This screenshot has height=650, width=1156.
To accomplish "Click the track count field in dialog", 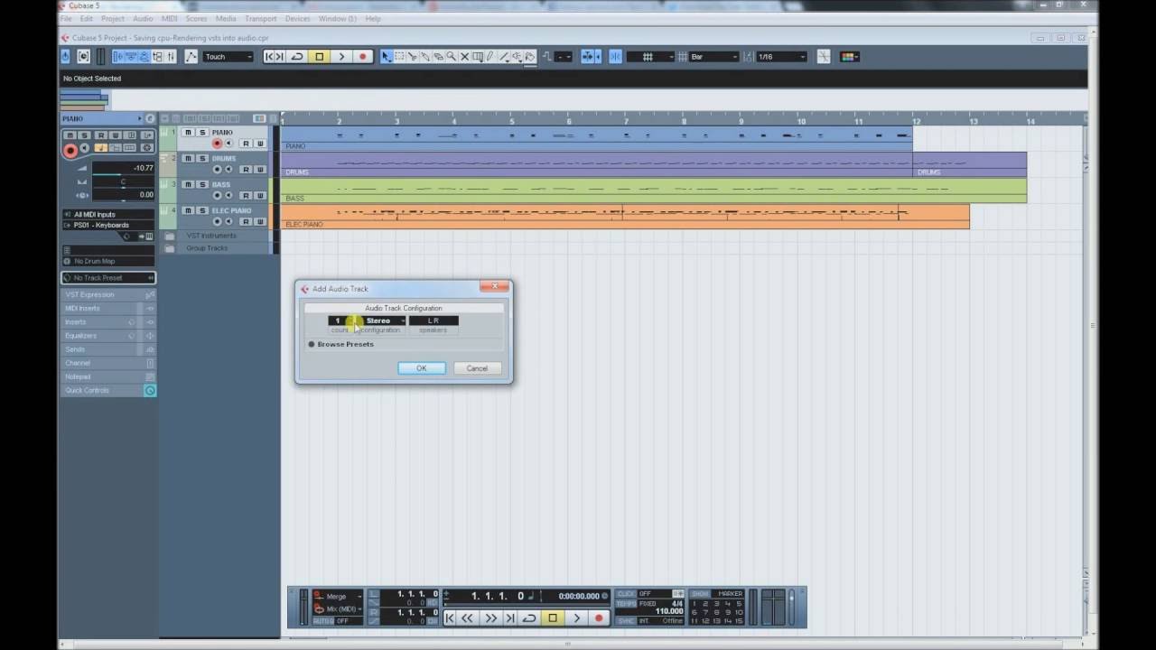I will coord(339,320).
